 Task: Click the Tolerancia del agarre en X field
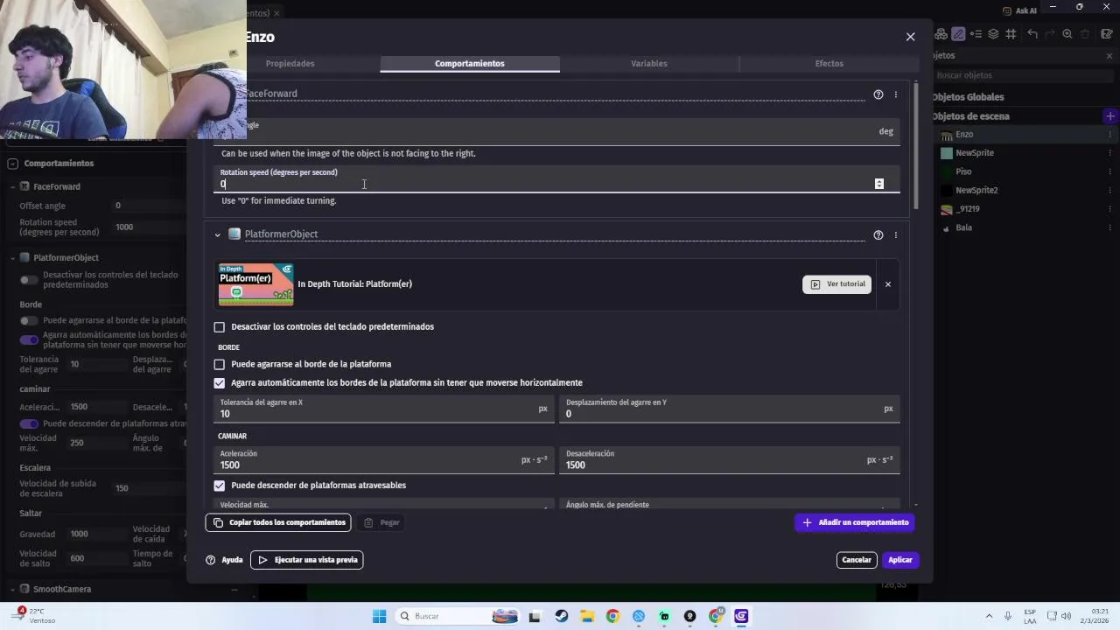point(384,409)
